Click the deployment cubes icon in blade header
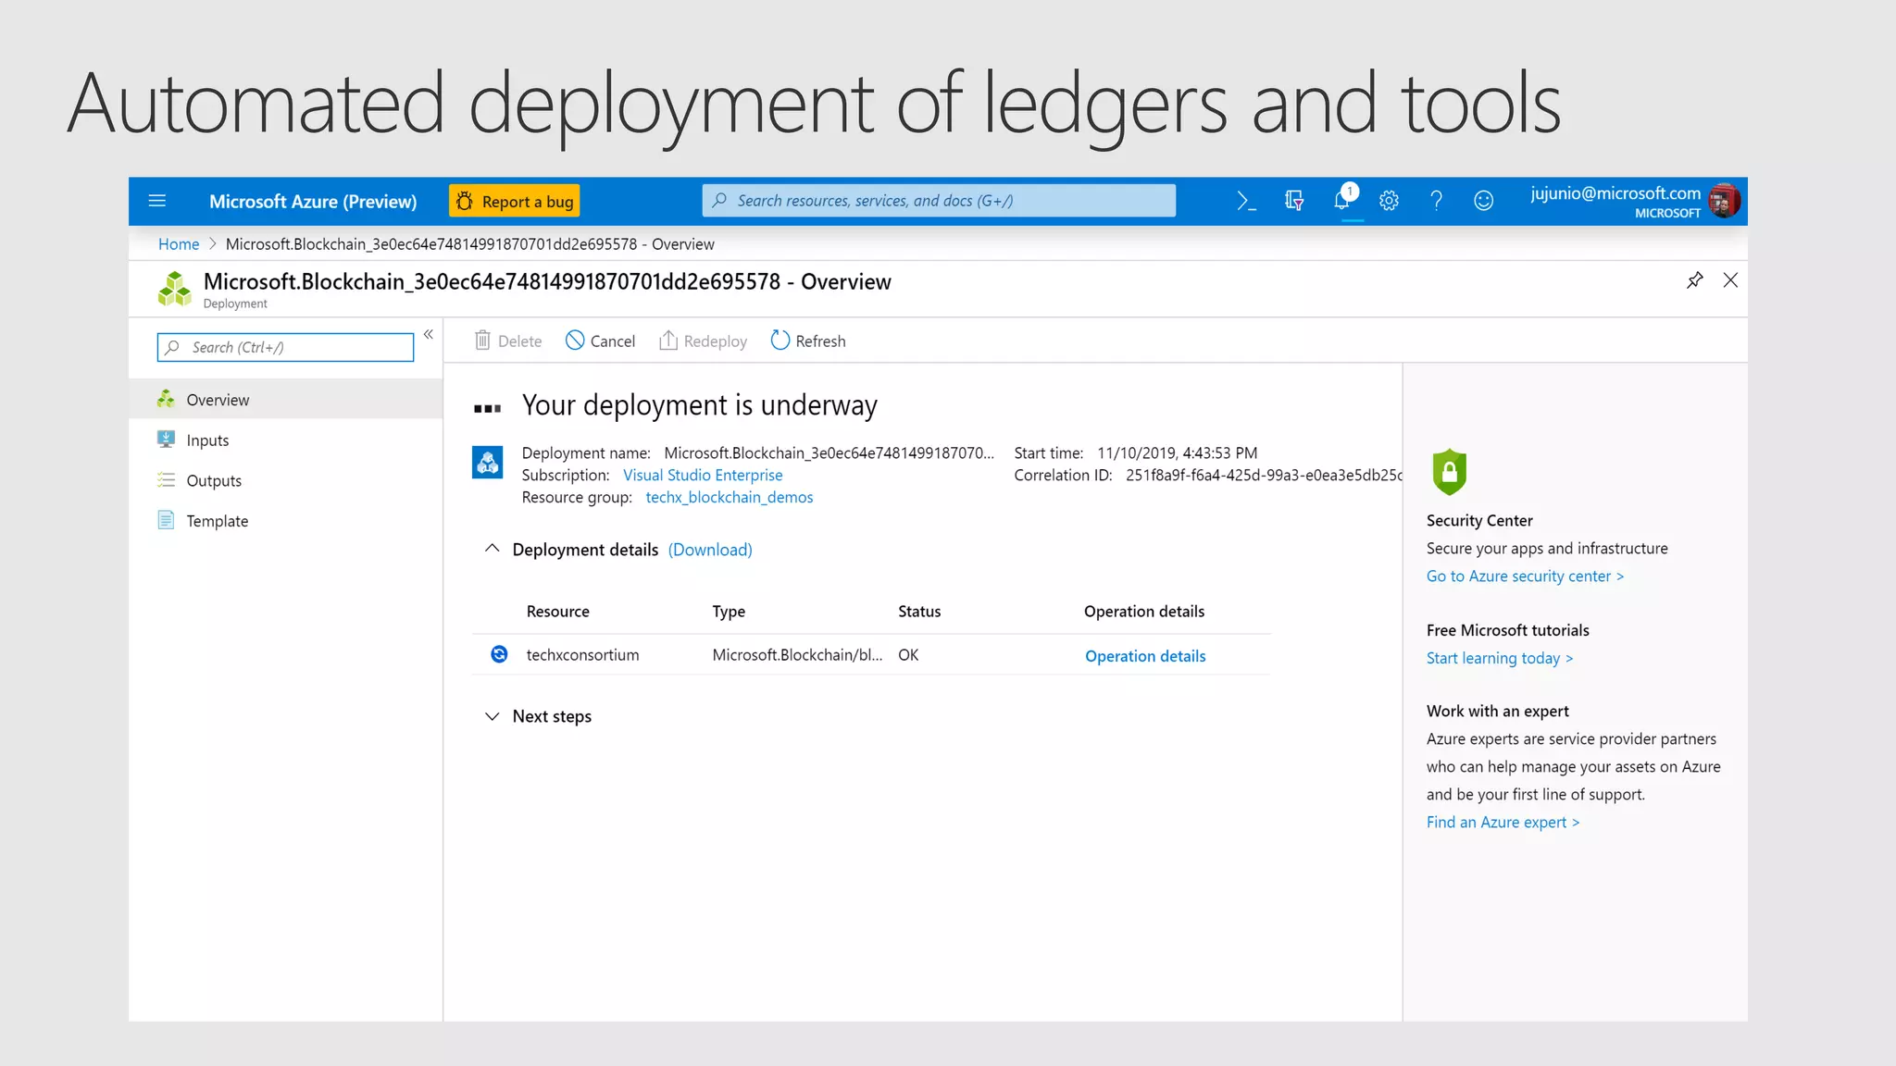This screenshot has width=1896, height=1066. (174, 288)
